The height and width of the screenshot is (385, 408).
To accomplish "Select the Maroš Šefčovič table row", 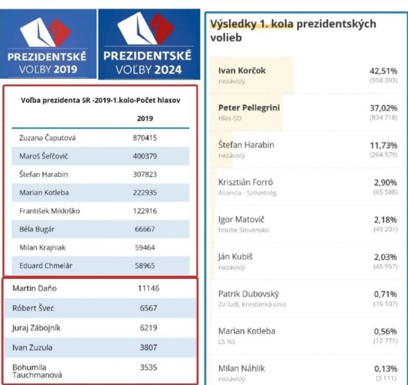I will [x=101, y=156].
